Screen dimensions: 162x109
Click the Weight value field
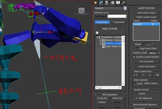tap(147, 44)
